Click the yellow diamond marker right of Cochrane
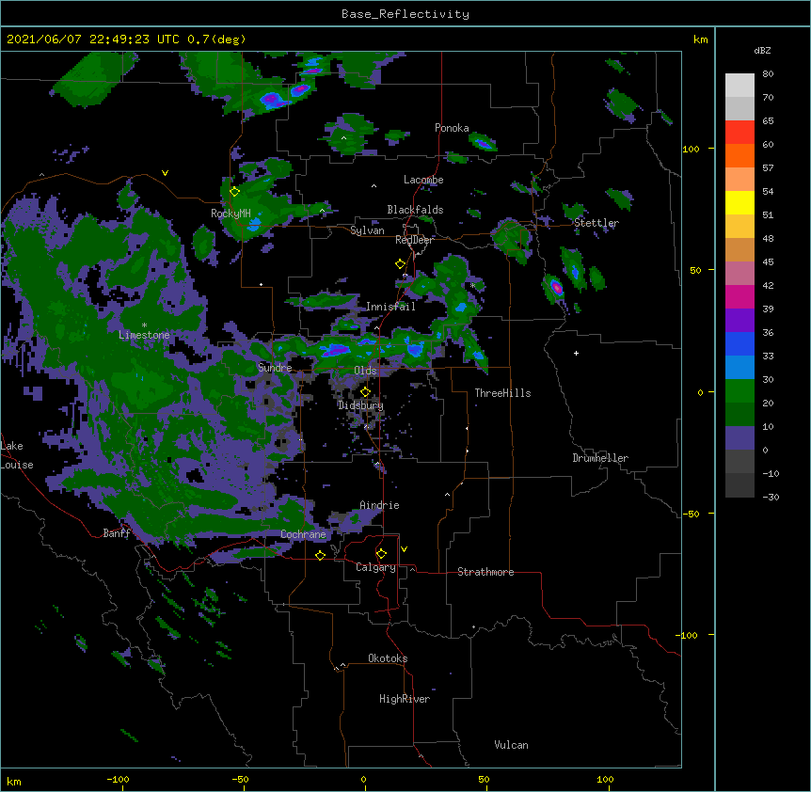Viewport: 811px width, 792px height. click(x=320, y=555)
